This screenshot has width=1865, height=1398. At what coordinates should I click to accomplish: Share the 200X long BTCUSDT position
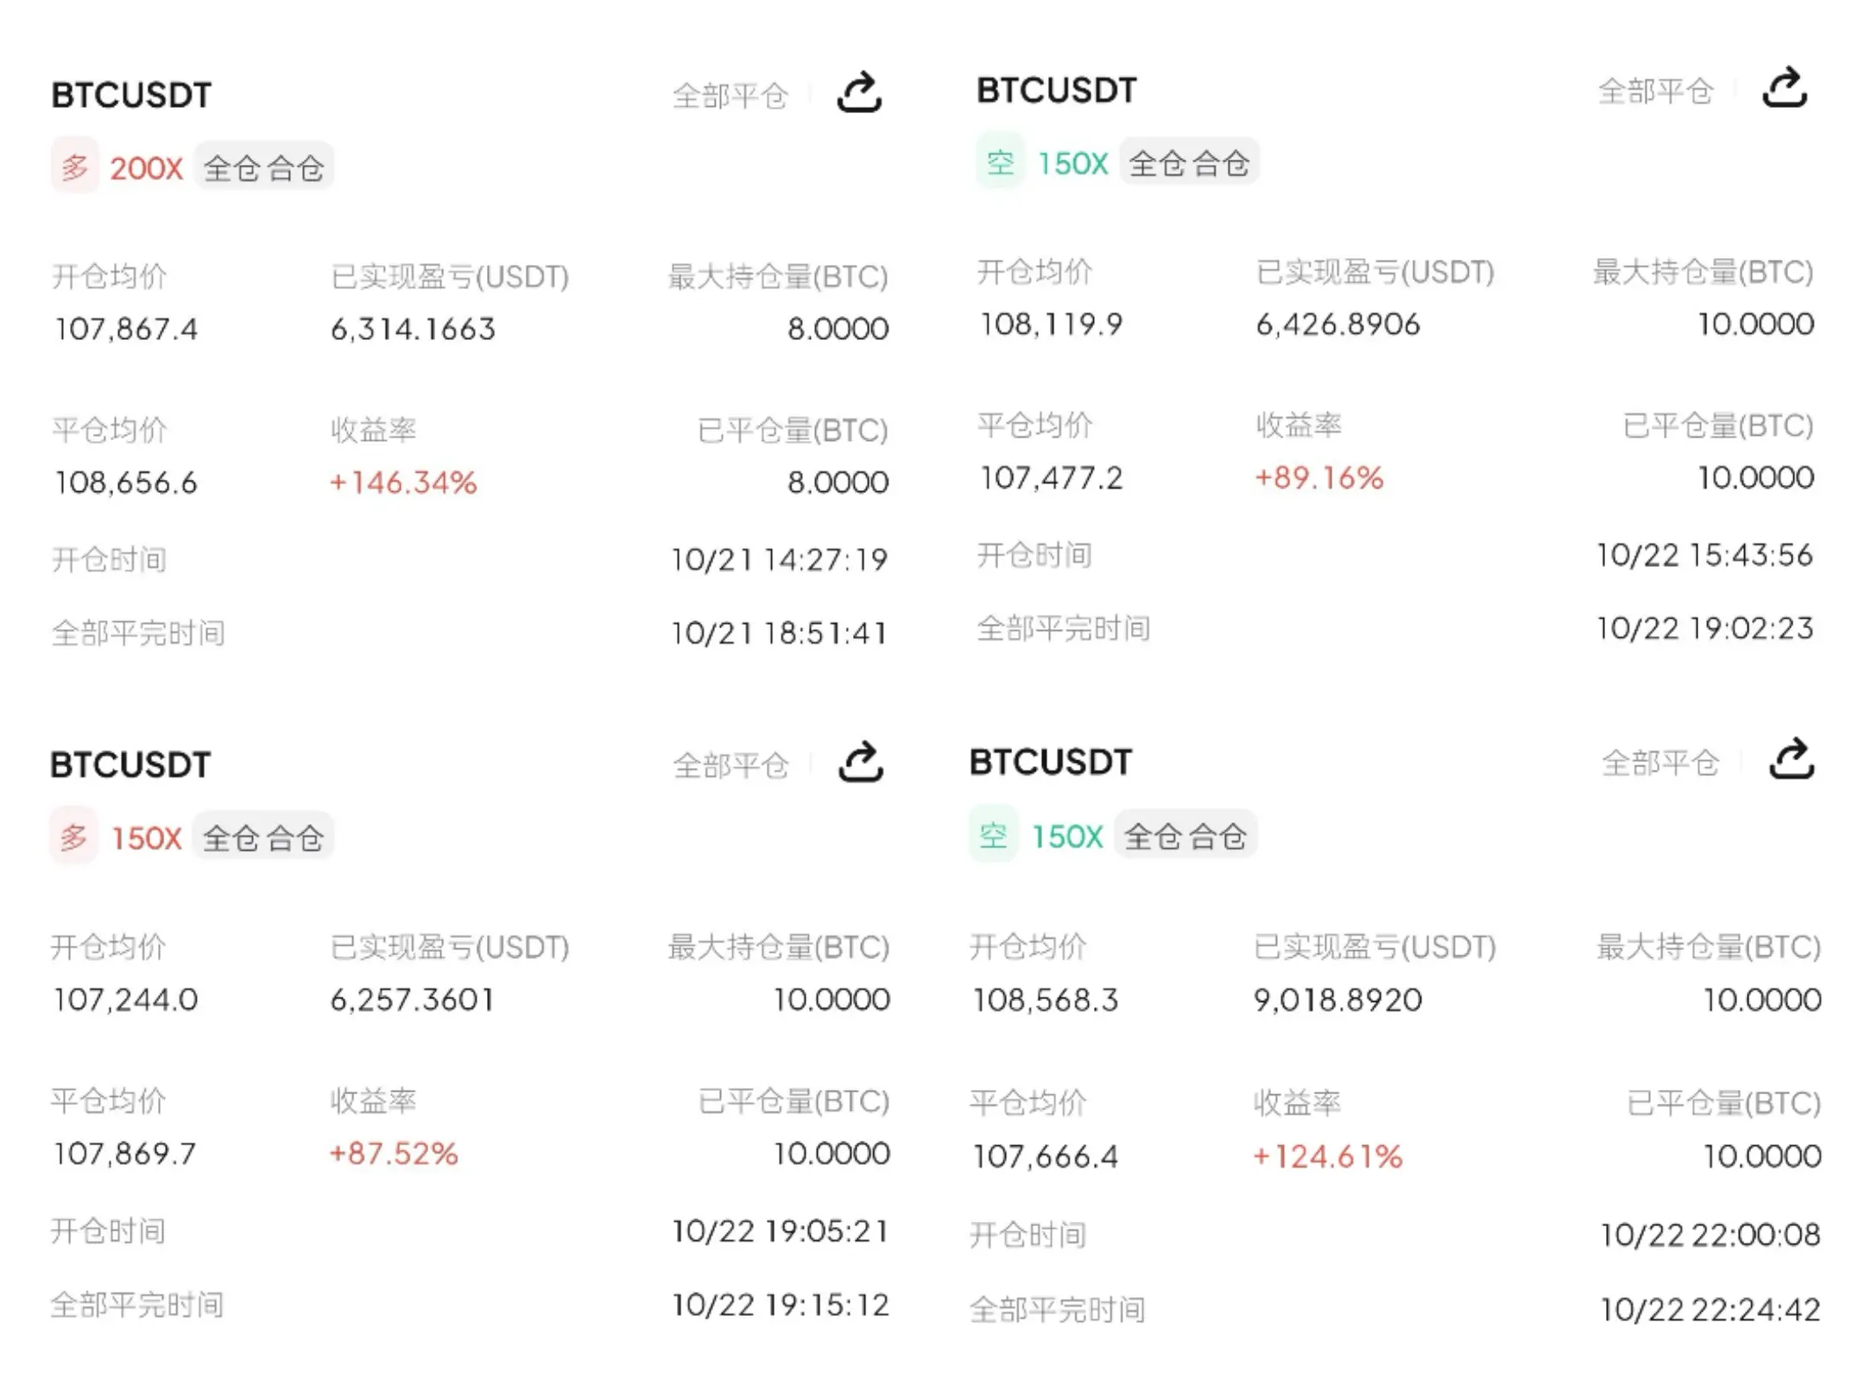pyautogui.click(x=859, y=93)
